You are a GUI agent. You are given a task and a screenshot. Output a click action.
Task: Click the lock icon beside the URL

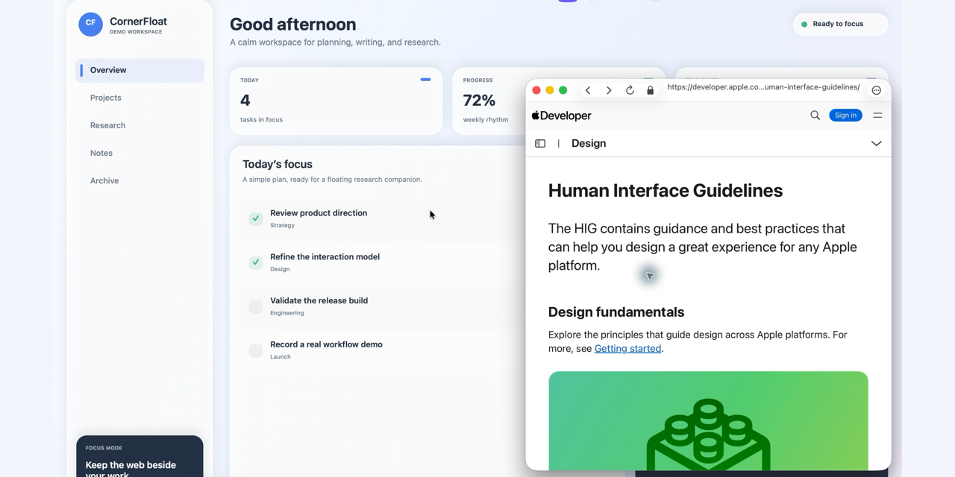[x=650, y=90]
